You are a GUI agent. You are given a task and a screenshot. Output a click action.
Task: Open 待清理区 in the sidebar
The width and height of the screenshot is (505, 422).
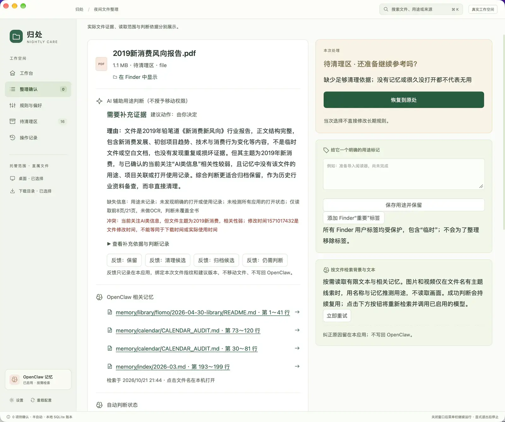(x=38, y=121)
